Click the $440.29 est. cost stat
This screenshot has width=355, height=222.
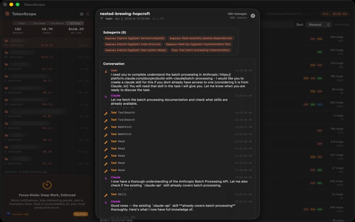76,30
